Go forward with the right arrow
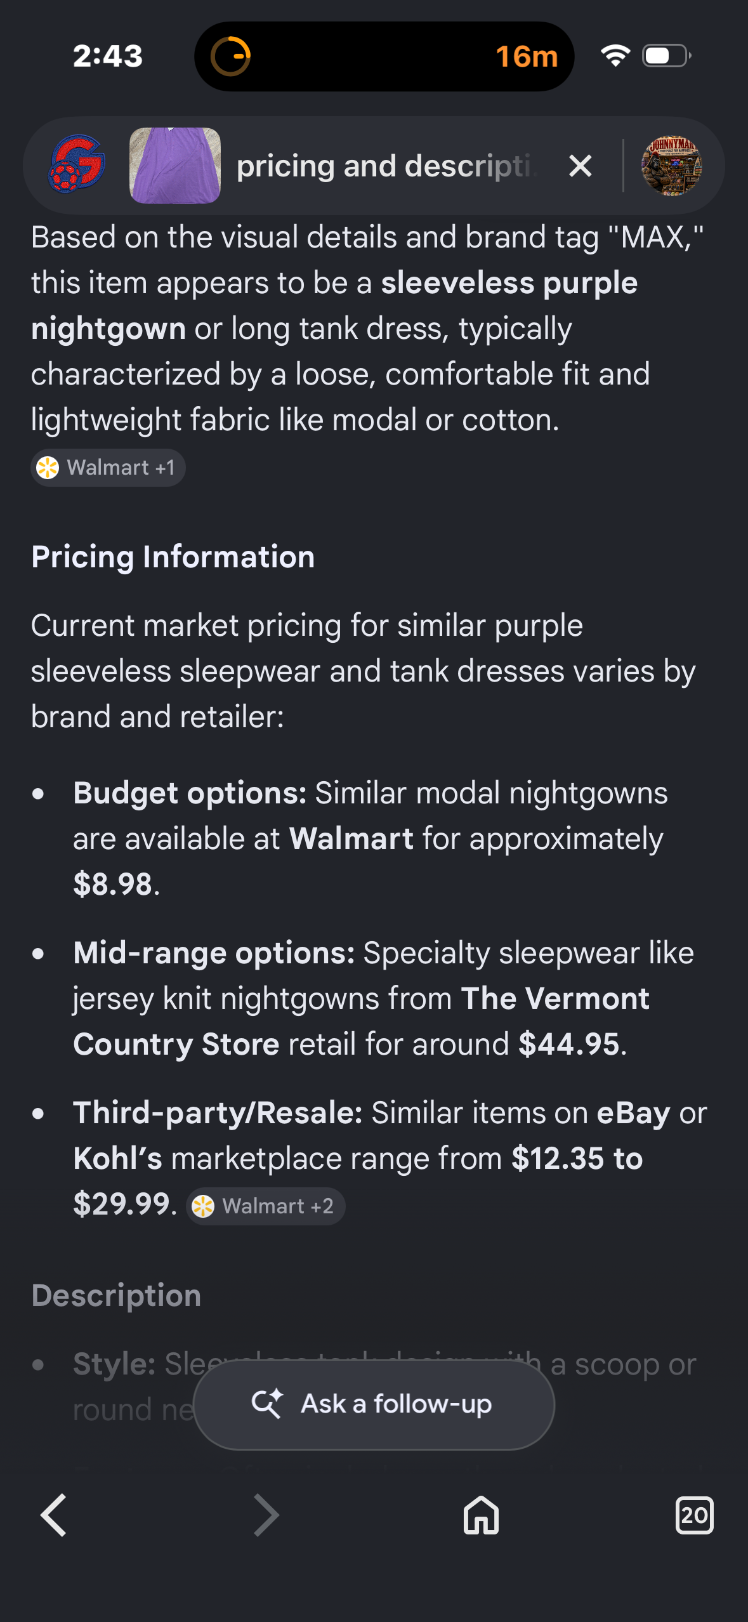This screenshot has width=748, height=1622. point(266,1515)
